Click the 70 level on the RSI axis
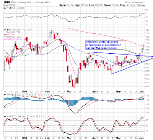This screenshot has width=153, height=140. pos(147,13)
